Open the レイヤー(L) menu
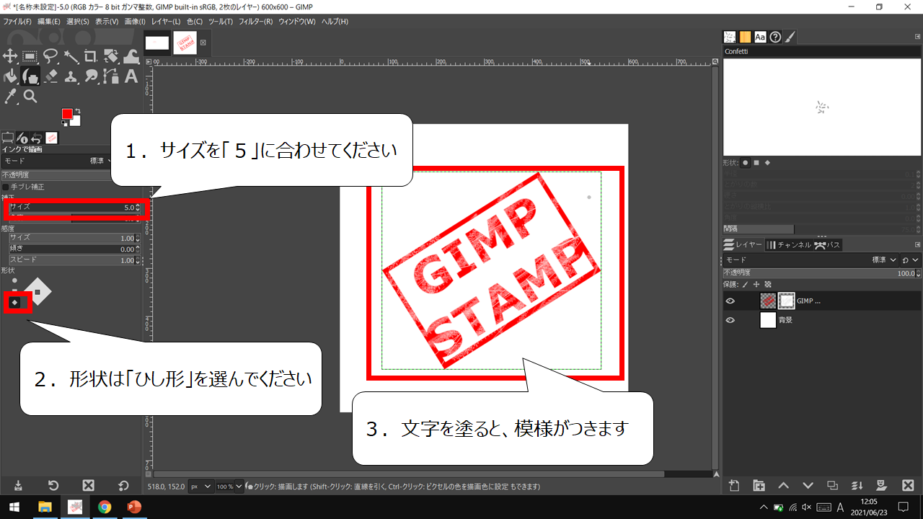The image size is (923, 519). click(167, 22)
